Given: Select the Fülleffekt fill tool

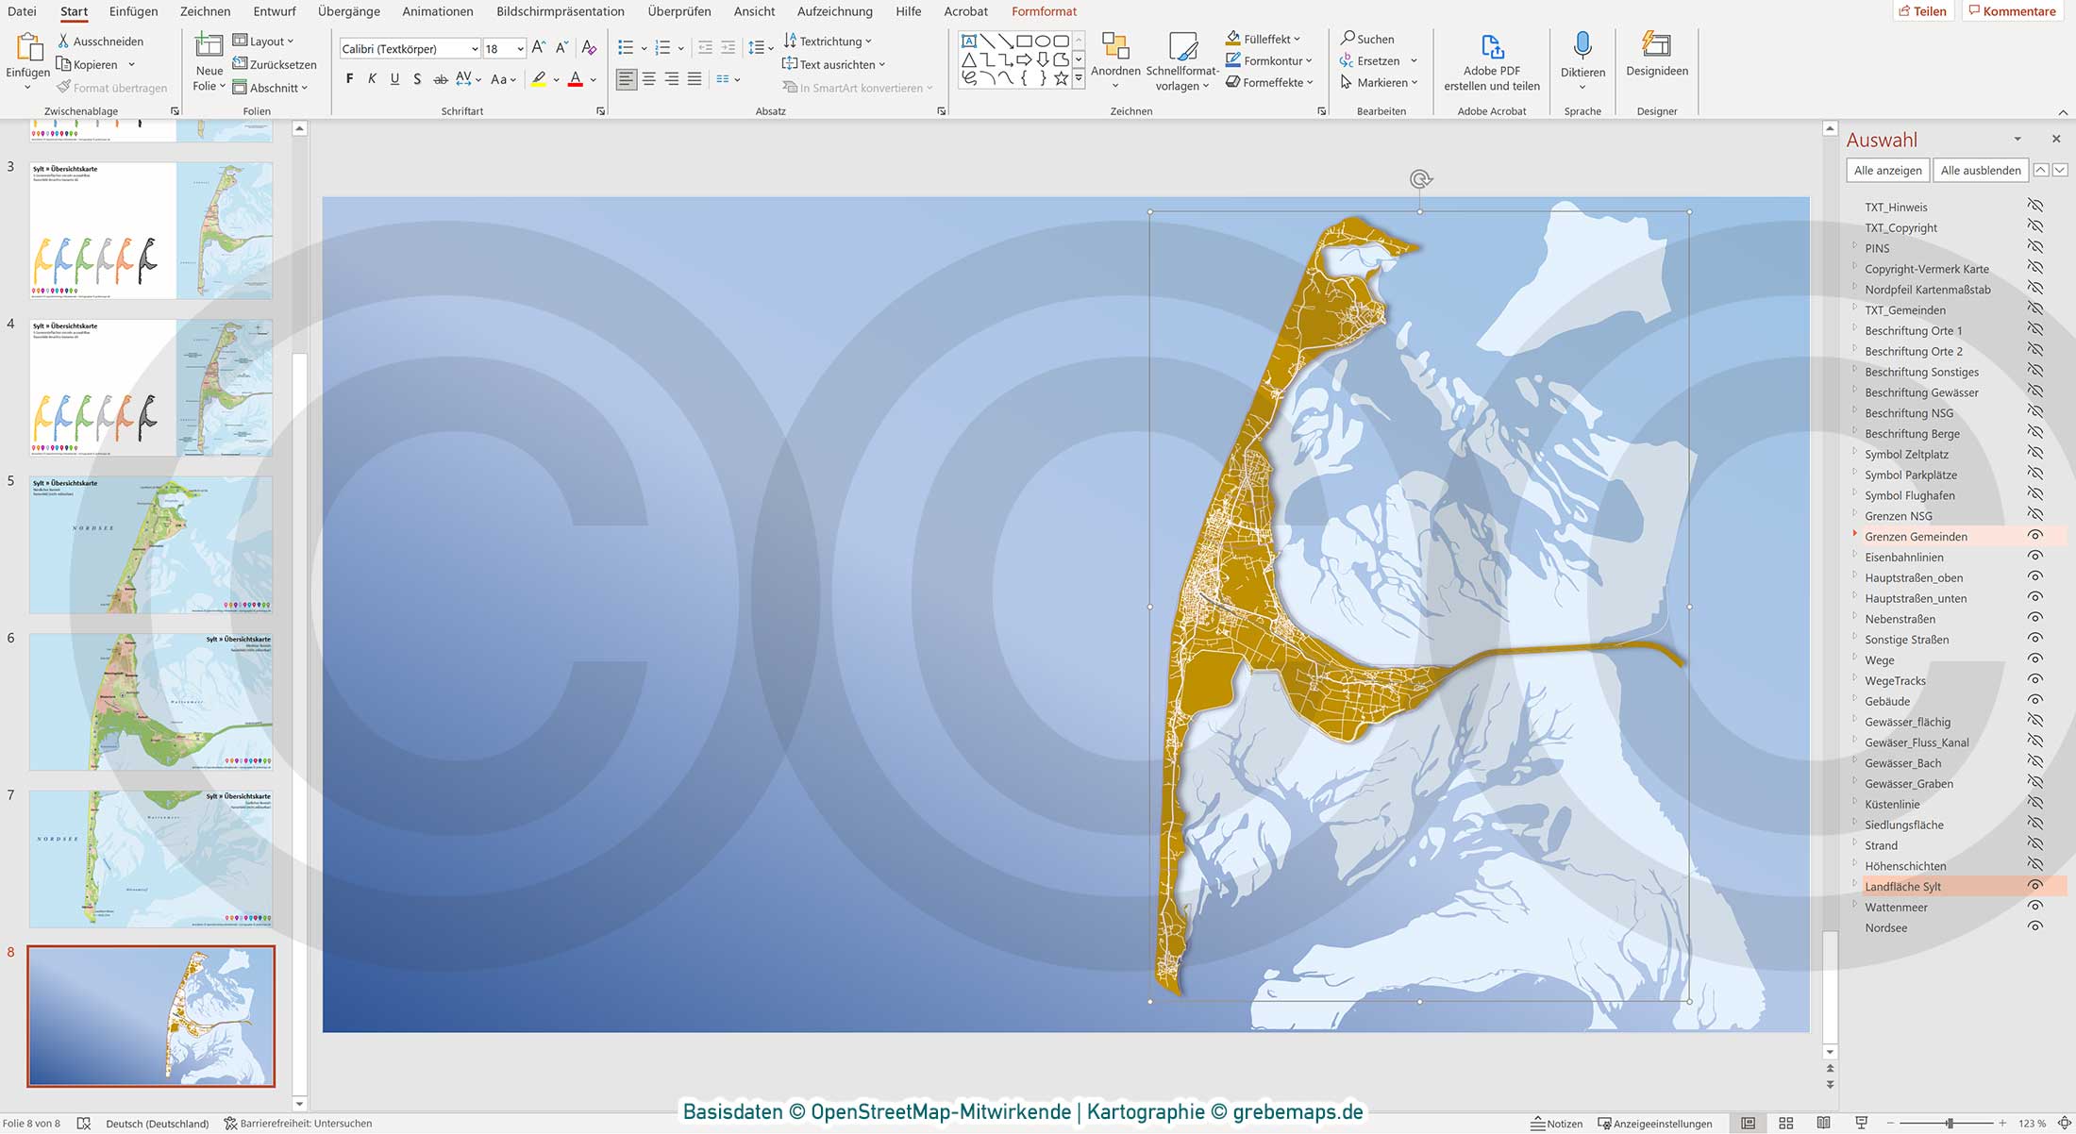Looking at the screenshot, I should (x=1264, y=39).
